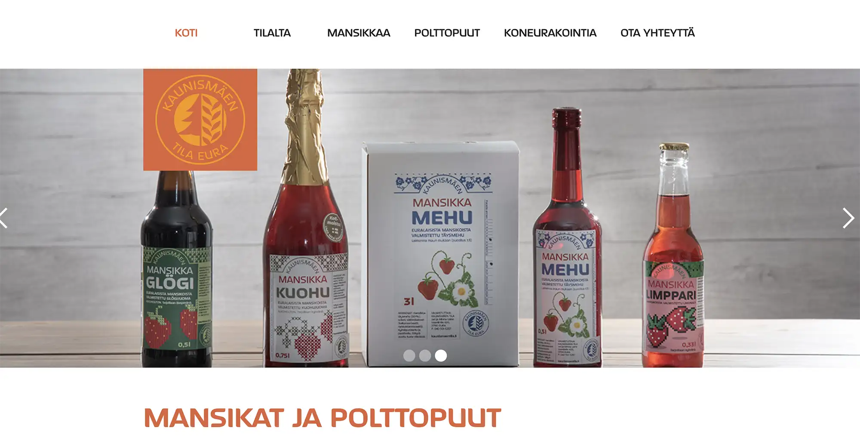Click the Mansikka Kuohu bottle
The image size is (860, 444).
(306, 218)
